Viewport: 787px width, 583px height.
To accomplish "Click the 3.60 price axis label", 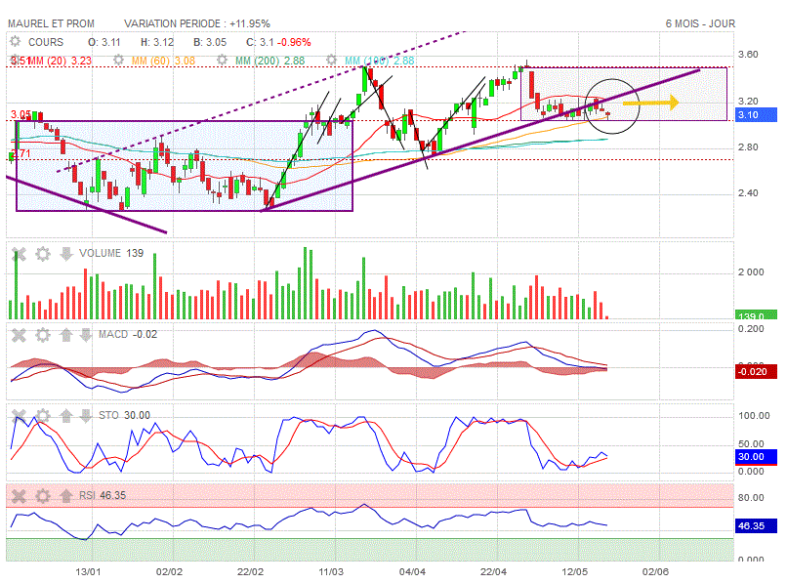I will point(748,55).
